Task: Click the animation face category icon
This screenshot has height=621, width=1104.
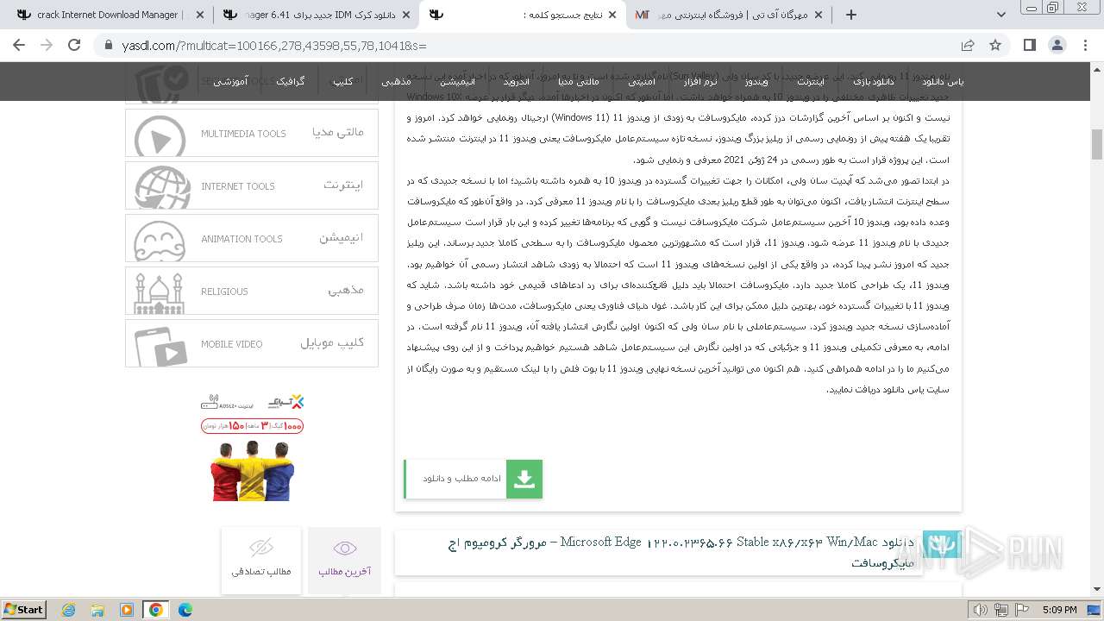Action: [x=160, y=241]
